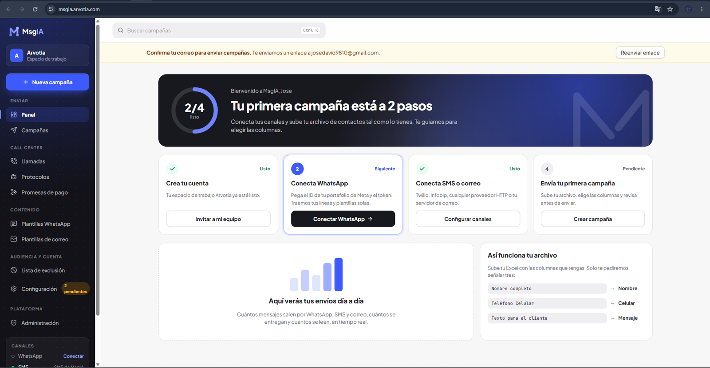Click the 2 pendientes badge
710x368 pixels.
(75, 289)
